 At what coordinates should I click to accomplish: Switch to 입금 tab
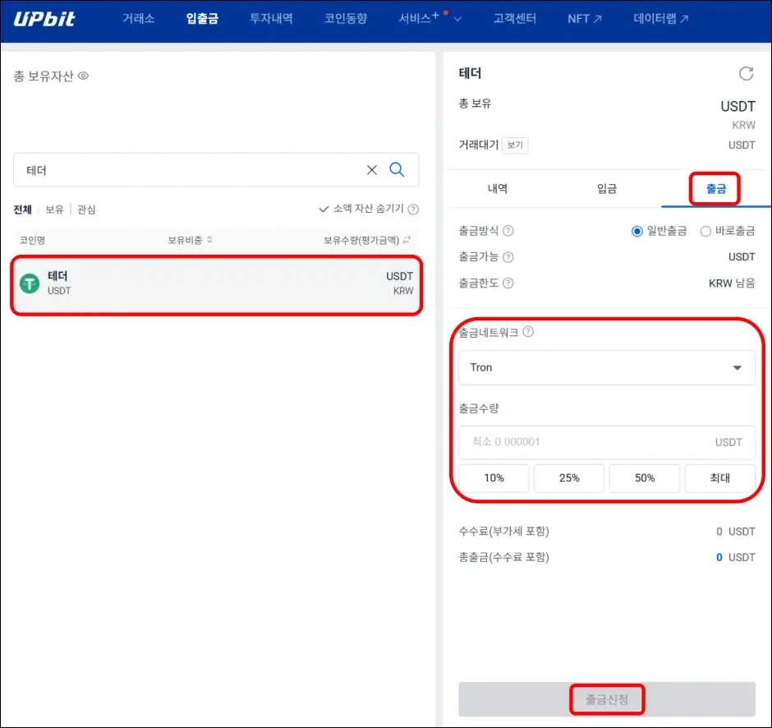(x=607, y=189)
